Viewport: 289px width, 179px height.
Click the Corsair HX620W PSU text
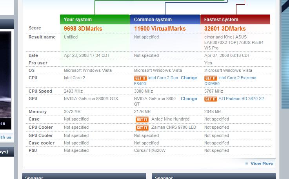pyautogui.click(x=150, y=150)
